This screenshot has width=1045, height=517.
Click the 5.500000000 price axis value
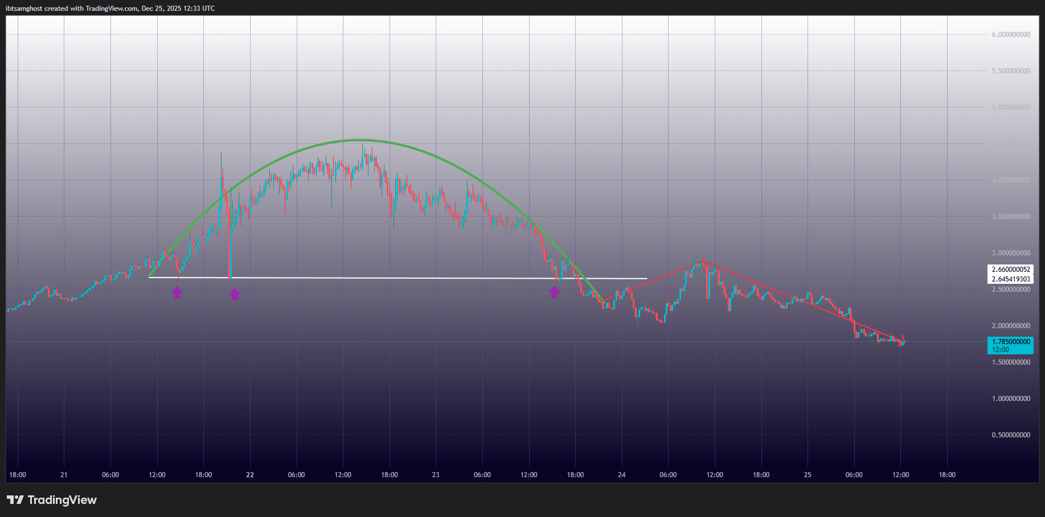coord(1011,71)
